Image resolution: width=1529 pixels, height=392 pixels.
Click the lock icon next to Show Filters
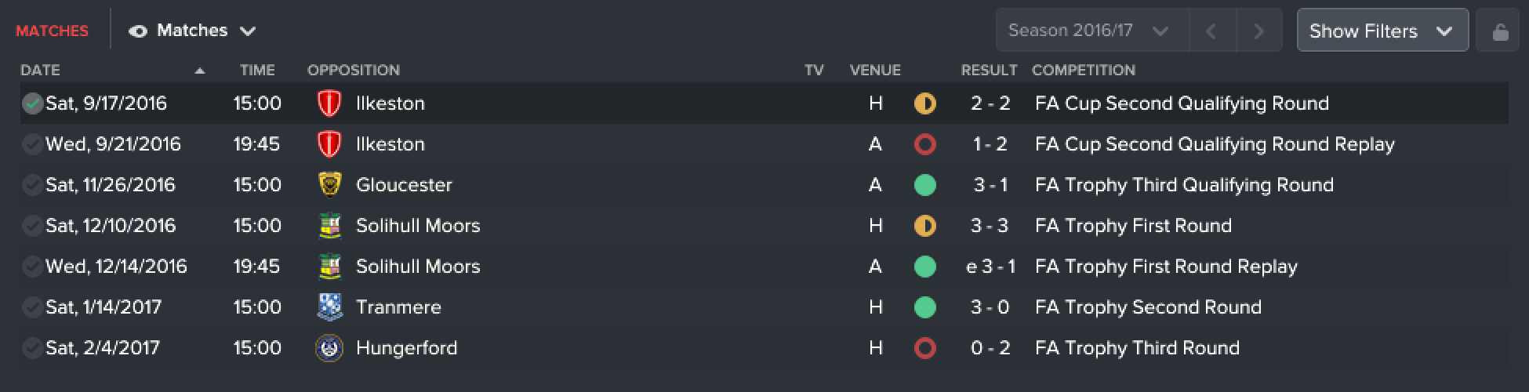[x=1500, y=31]
